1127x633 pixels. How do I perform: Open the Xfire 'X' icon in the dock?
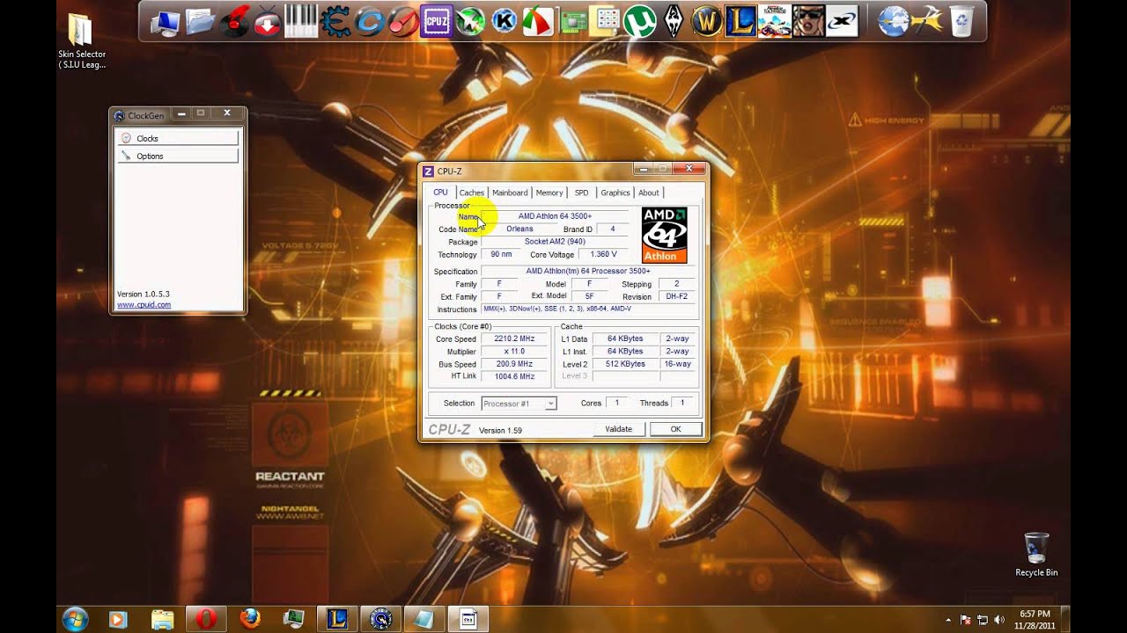pos(842,22)
